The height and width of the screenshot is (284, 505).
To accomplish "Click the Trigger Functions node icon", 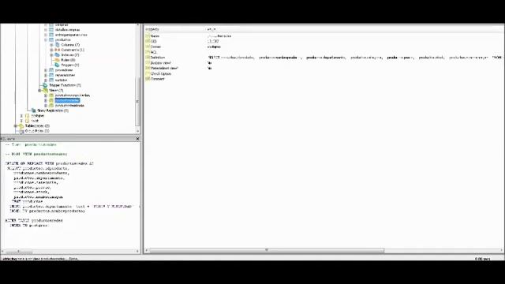I will click(x=46, y=85).
